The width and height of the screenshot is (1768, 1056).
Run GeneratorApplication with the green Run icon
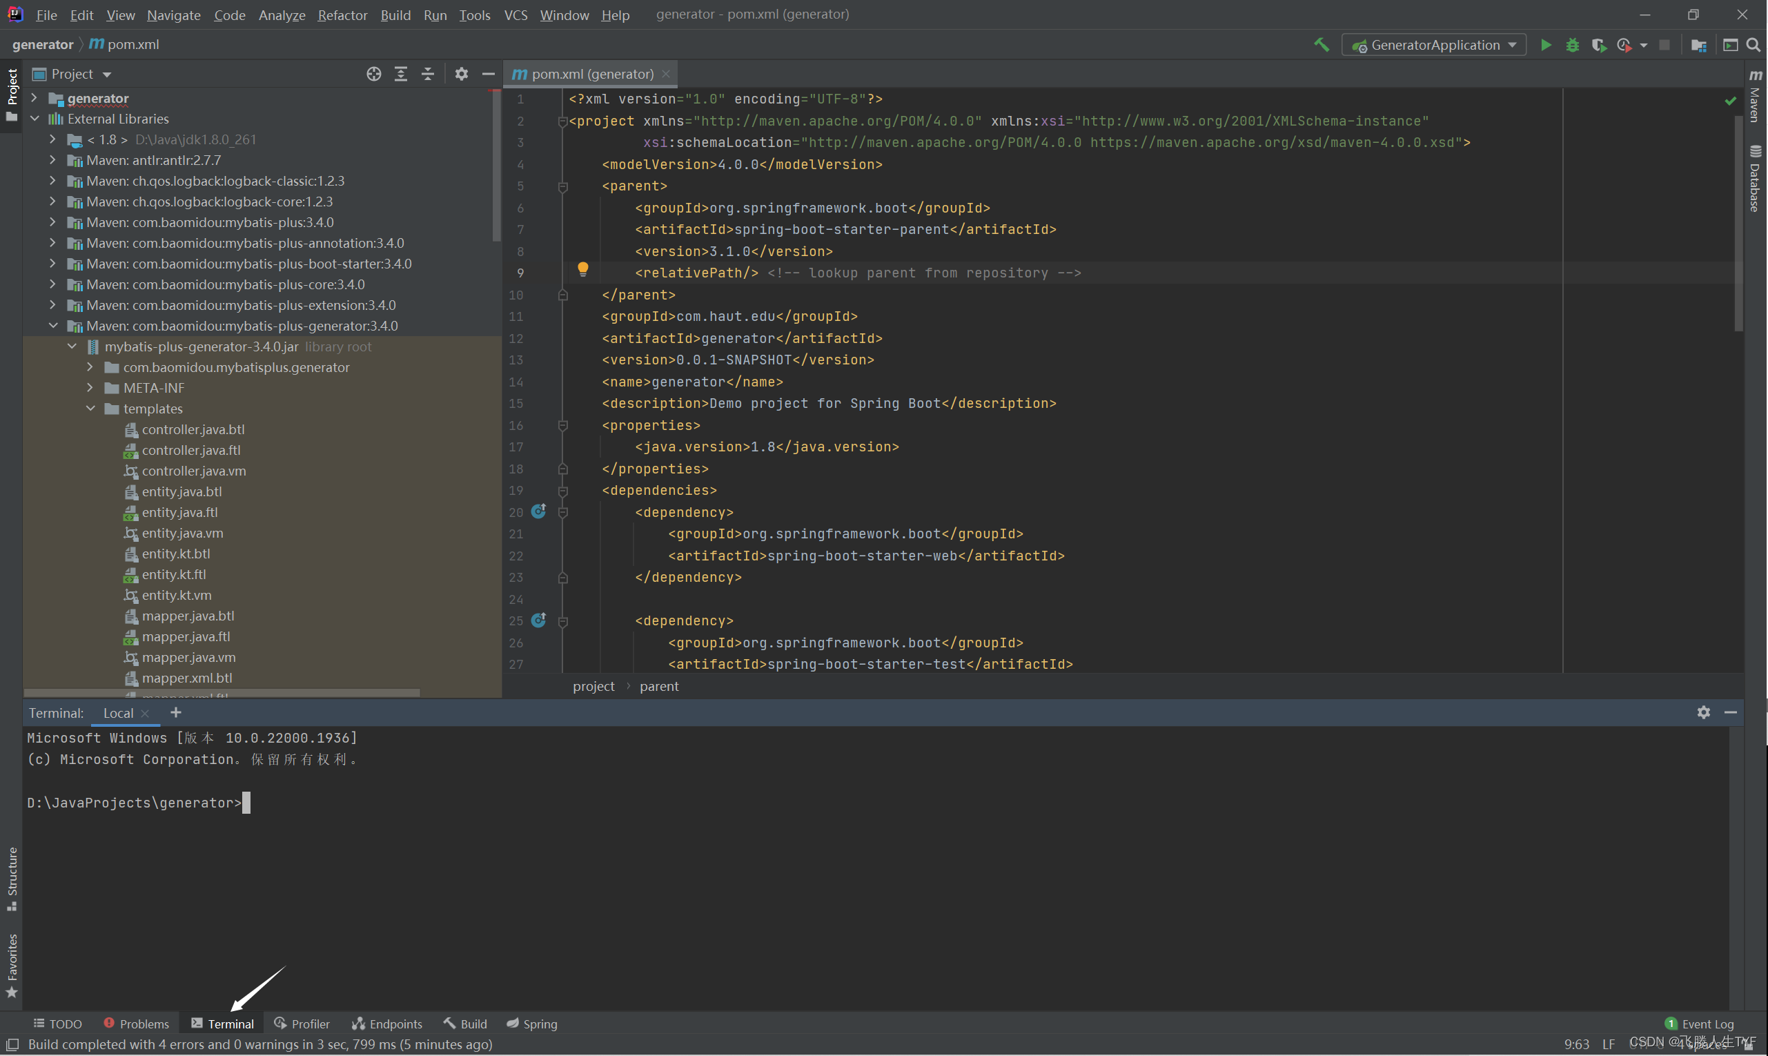point(1546,44)
